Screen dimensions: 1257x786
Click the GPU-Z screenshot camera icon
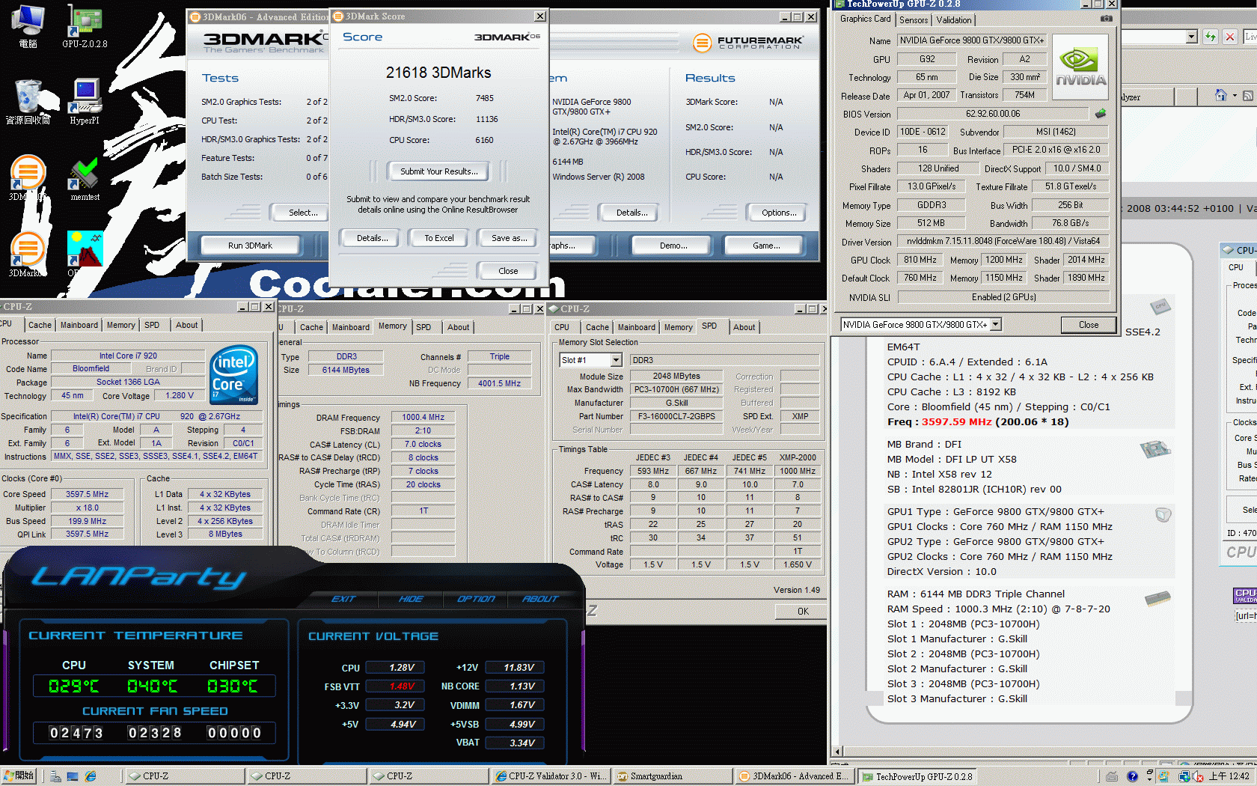click(1107, 19)
